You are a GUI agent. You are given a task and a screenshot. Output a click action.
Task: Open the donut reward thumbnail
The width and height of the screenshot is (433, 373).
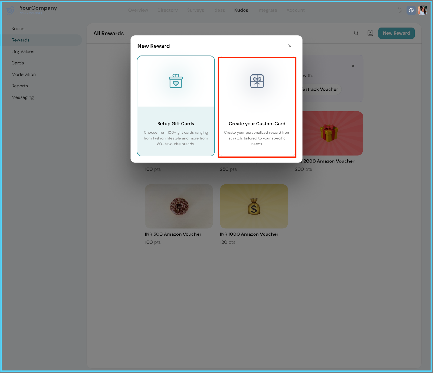pyautogui.click(x=179, y=206)
